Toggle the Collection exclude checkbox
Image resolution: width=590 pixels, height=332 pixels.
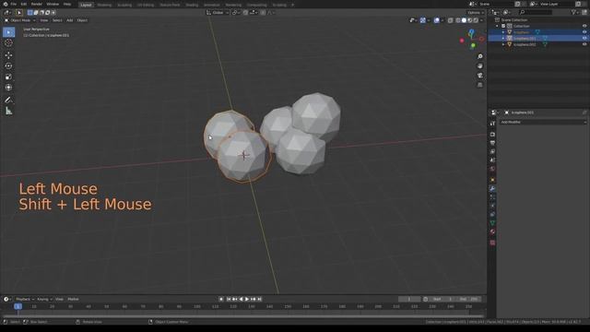click(503, 26)
